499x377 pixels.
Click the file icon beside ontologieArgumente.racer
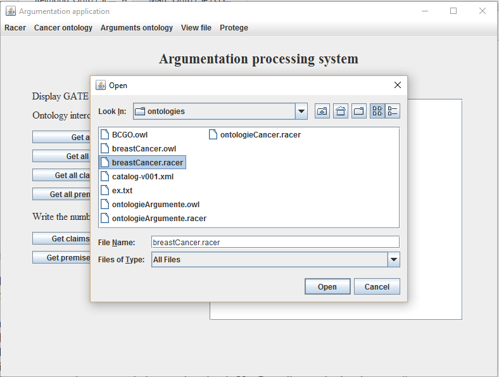click(x=104, y=219)
